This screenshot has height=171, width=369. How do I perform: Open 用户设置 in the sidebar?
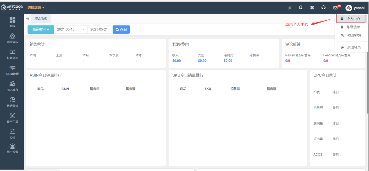tap(12, 148)
